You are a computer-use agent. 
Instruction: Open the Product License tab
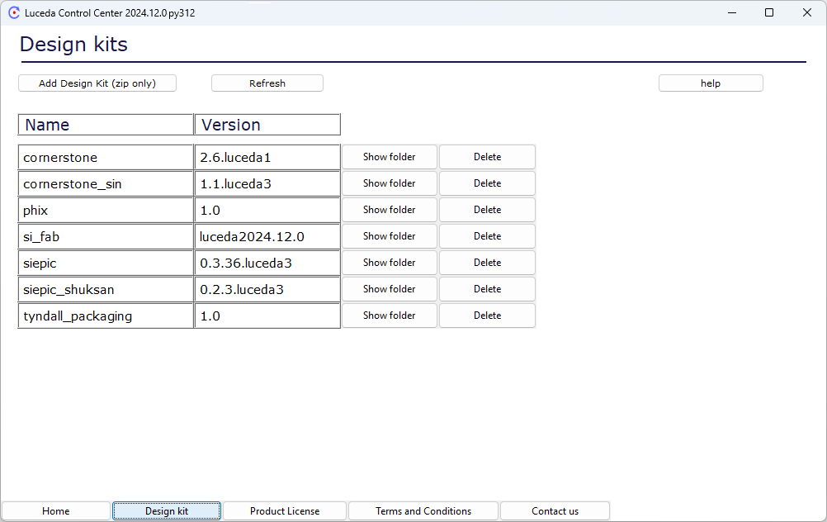point(285,511)
